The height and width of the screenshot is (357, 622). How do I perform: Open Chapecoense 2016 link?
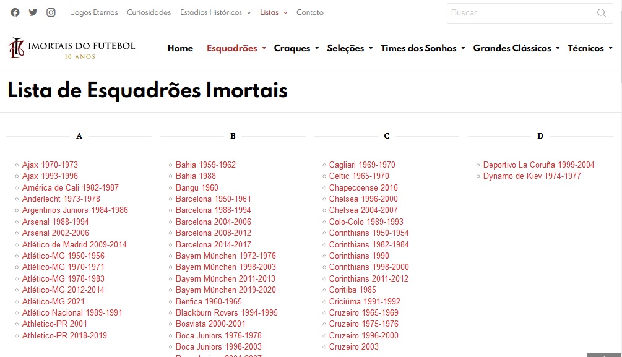click(x=363, y=187)
